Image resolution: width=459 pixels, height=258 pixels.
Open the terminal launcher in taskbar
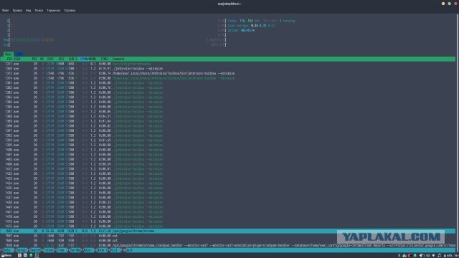(37, 255)
